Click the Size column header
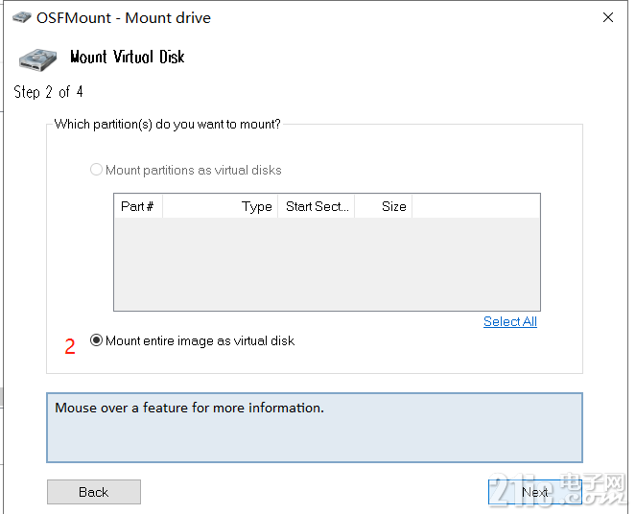Viewport: 636px width, 514px height. click(x=384, y=206)
